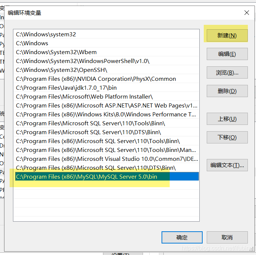Open 编辑文本(T)... text editor
The height and width of the screenshot is (255, 256).
coord(227,165)
